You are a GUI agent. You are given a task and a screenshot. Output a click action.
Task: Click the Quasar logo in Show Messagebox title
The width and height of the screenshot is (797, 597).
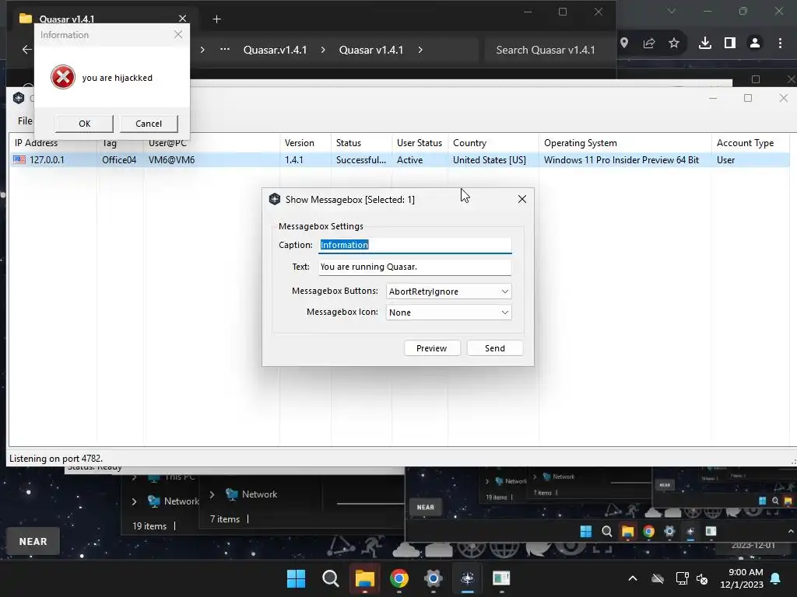[275, 199]
